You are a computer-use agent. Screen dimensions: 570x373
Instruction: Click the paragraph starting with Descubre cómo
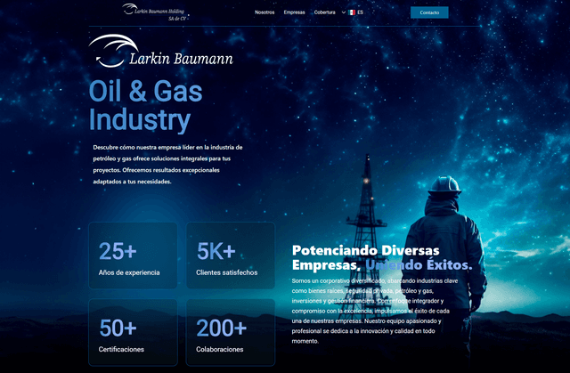[x=162, y=164]
